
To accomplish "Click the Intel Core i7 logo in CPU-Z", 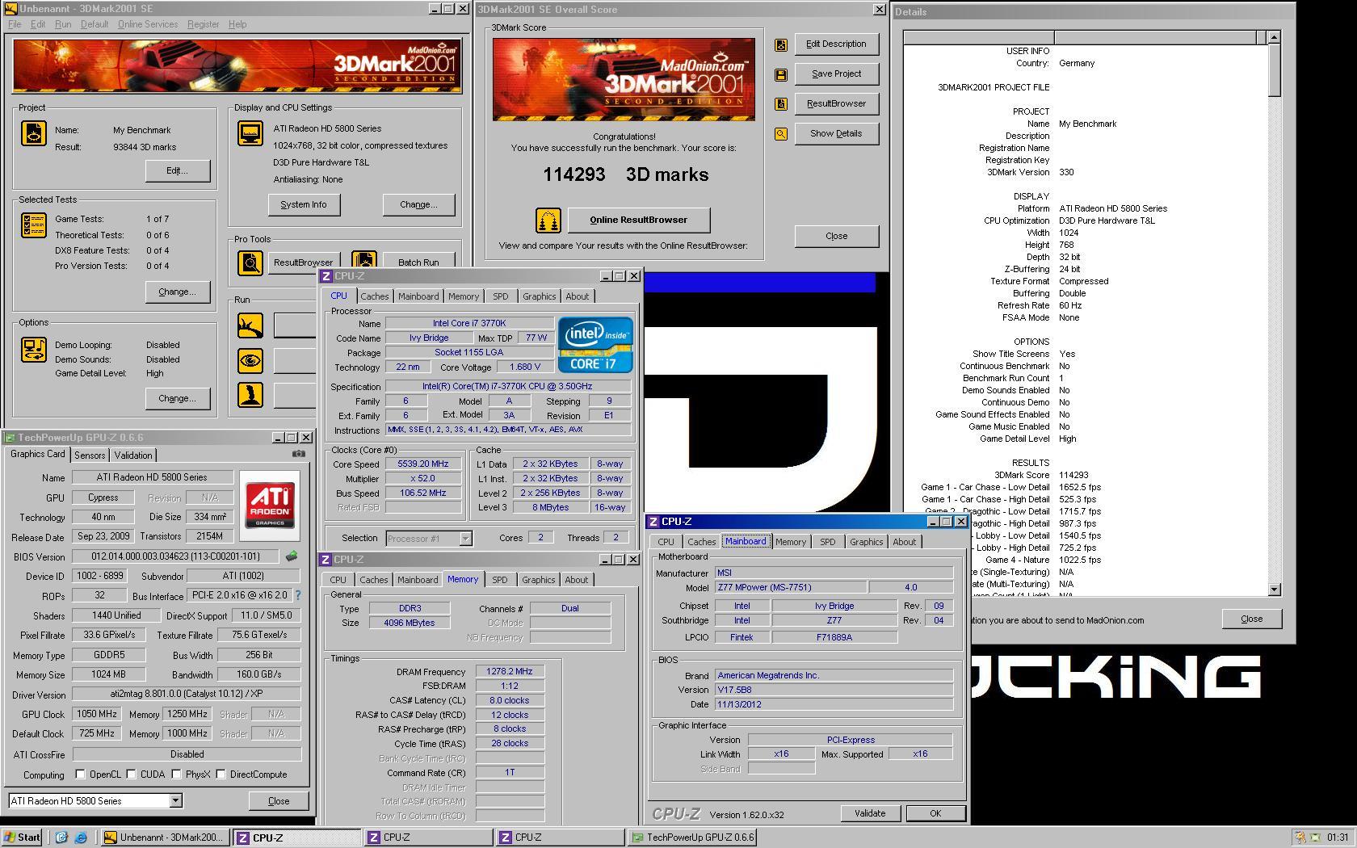I will click(x=595, y=345).
